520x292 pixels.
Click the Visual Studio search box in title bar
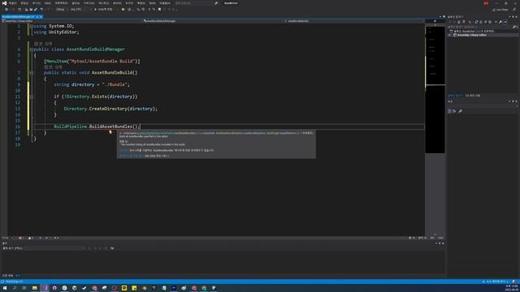click(197, 3)
